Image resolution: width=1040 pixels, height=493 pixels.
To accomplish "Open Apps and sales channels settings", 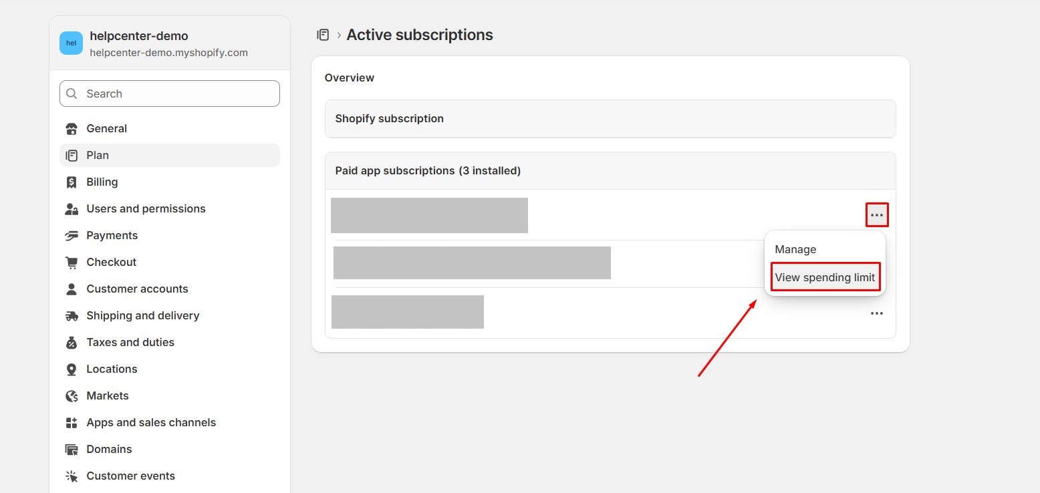I will (x=151, y=422).
